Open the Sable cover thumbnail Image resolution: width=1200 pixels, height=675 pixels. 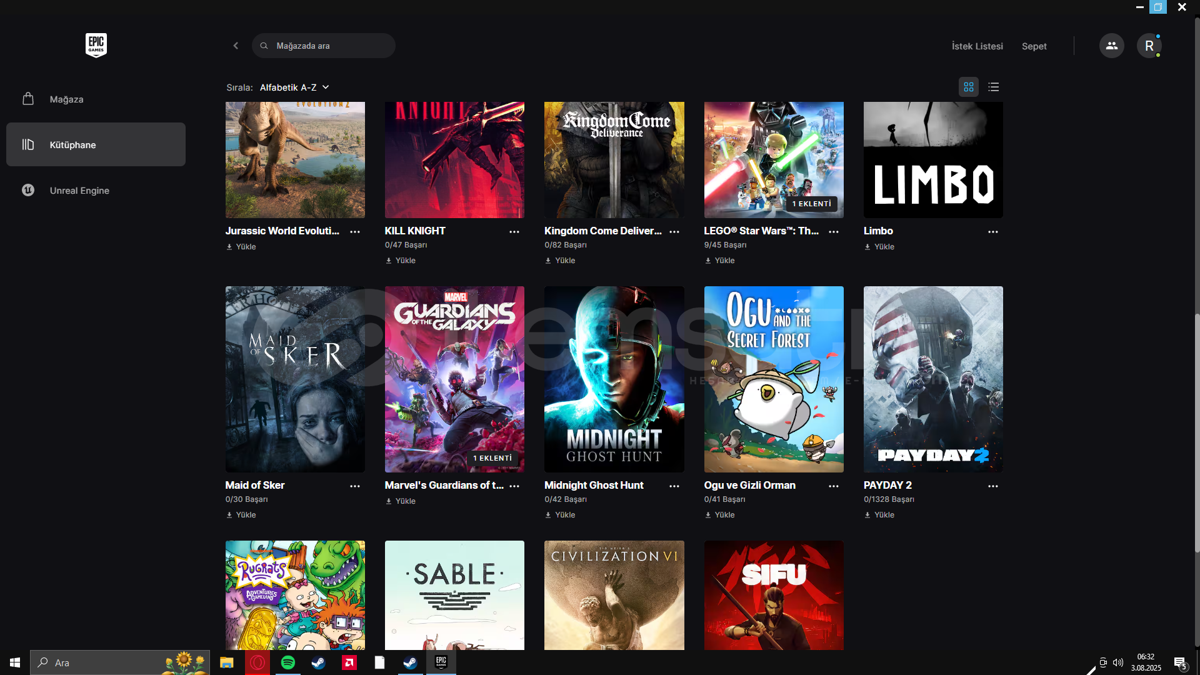pyautogui.click(x=454, y=595)
